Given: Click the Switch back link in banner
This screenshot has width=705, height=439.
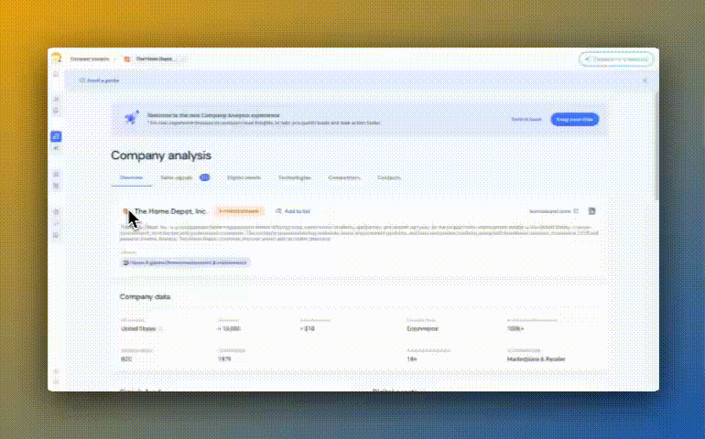Looking at the screenshot, I should [x=526, y=119].
